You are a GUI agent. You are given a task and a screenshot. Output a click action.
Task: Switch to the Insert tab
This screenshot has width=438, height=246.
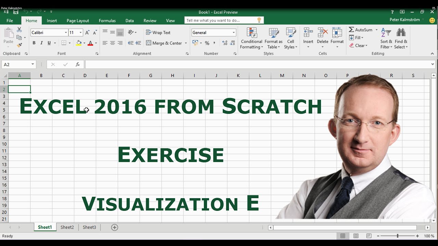coord(52,20)
